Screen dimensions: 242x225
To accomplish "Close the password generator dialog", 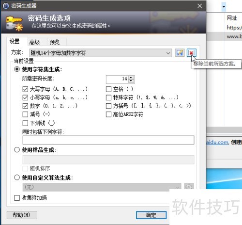I will pos(199,6).
